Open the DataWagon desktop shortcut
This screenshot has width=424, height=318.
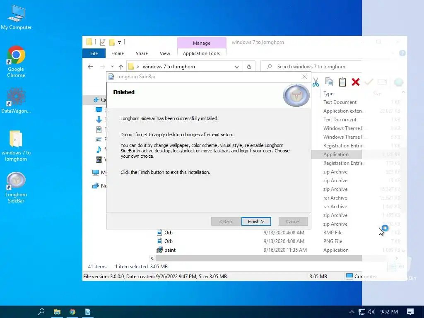(16, 101)
